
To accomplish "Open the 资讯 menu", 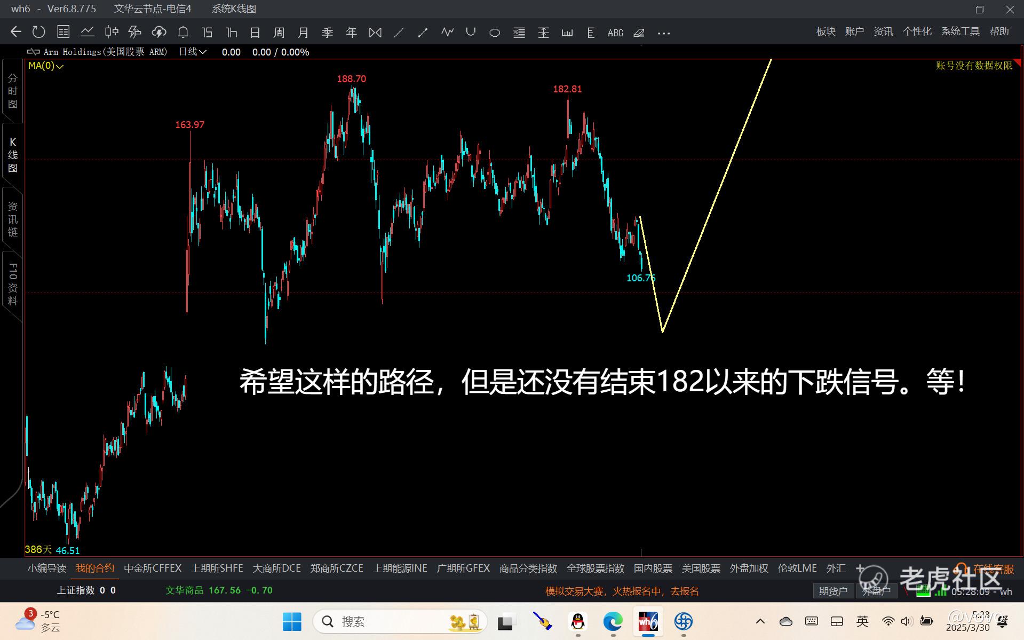I will pos(883,31).
